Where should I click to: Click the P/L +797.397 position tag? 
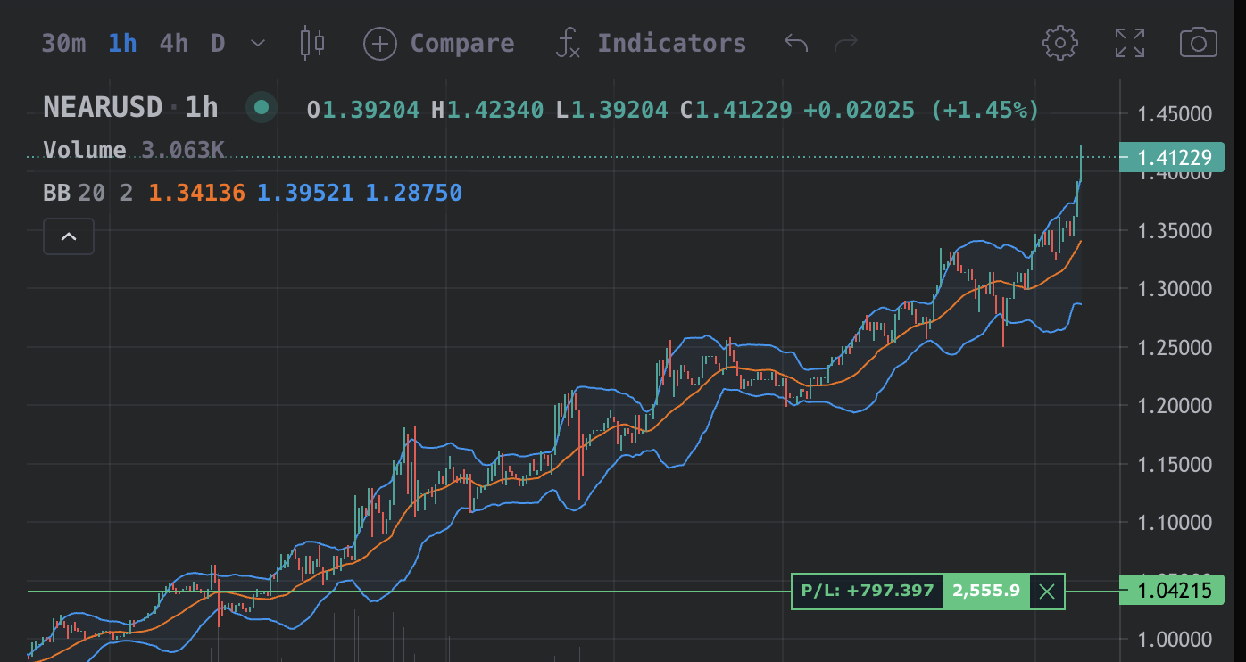(867, 591)
